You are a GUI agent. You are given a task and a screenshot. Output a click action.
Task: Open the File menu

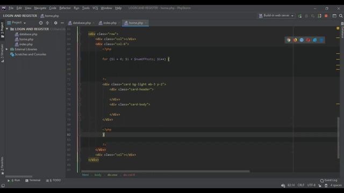(x=11, y=8)
